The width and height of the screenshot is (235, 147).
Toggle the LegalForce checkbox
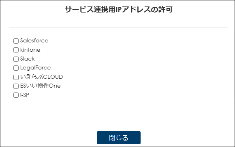click(x=16, y=68)
